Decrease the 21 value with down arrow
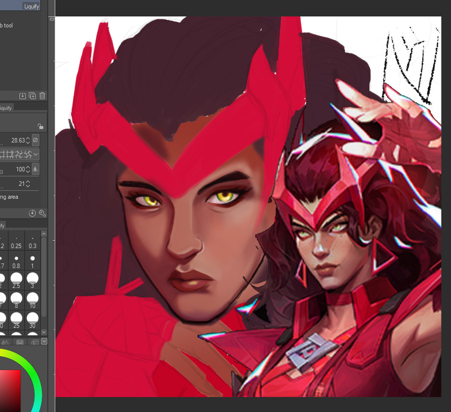The image size is (451, 412). point(28,185)
